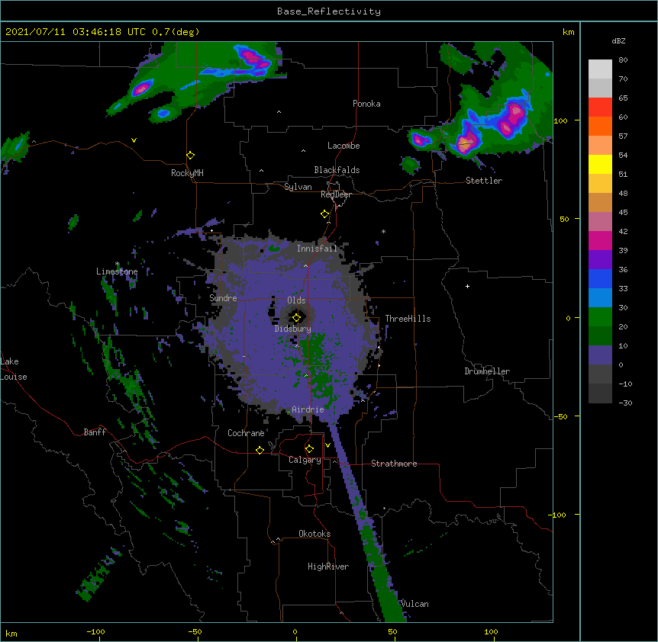Click the asterisk marker above Limestone label
658x642 pixels.
pyautogui.click(x=117, y=264)
